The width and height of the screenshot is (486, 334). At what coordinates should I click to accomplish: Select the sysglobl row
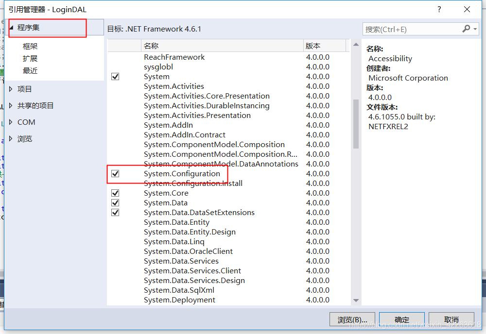pos(228,67)
